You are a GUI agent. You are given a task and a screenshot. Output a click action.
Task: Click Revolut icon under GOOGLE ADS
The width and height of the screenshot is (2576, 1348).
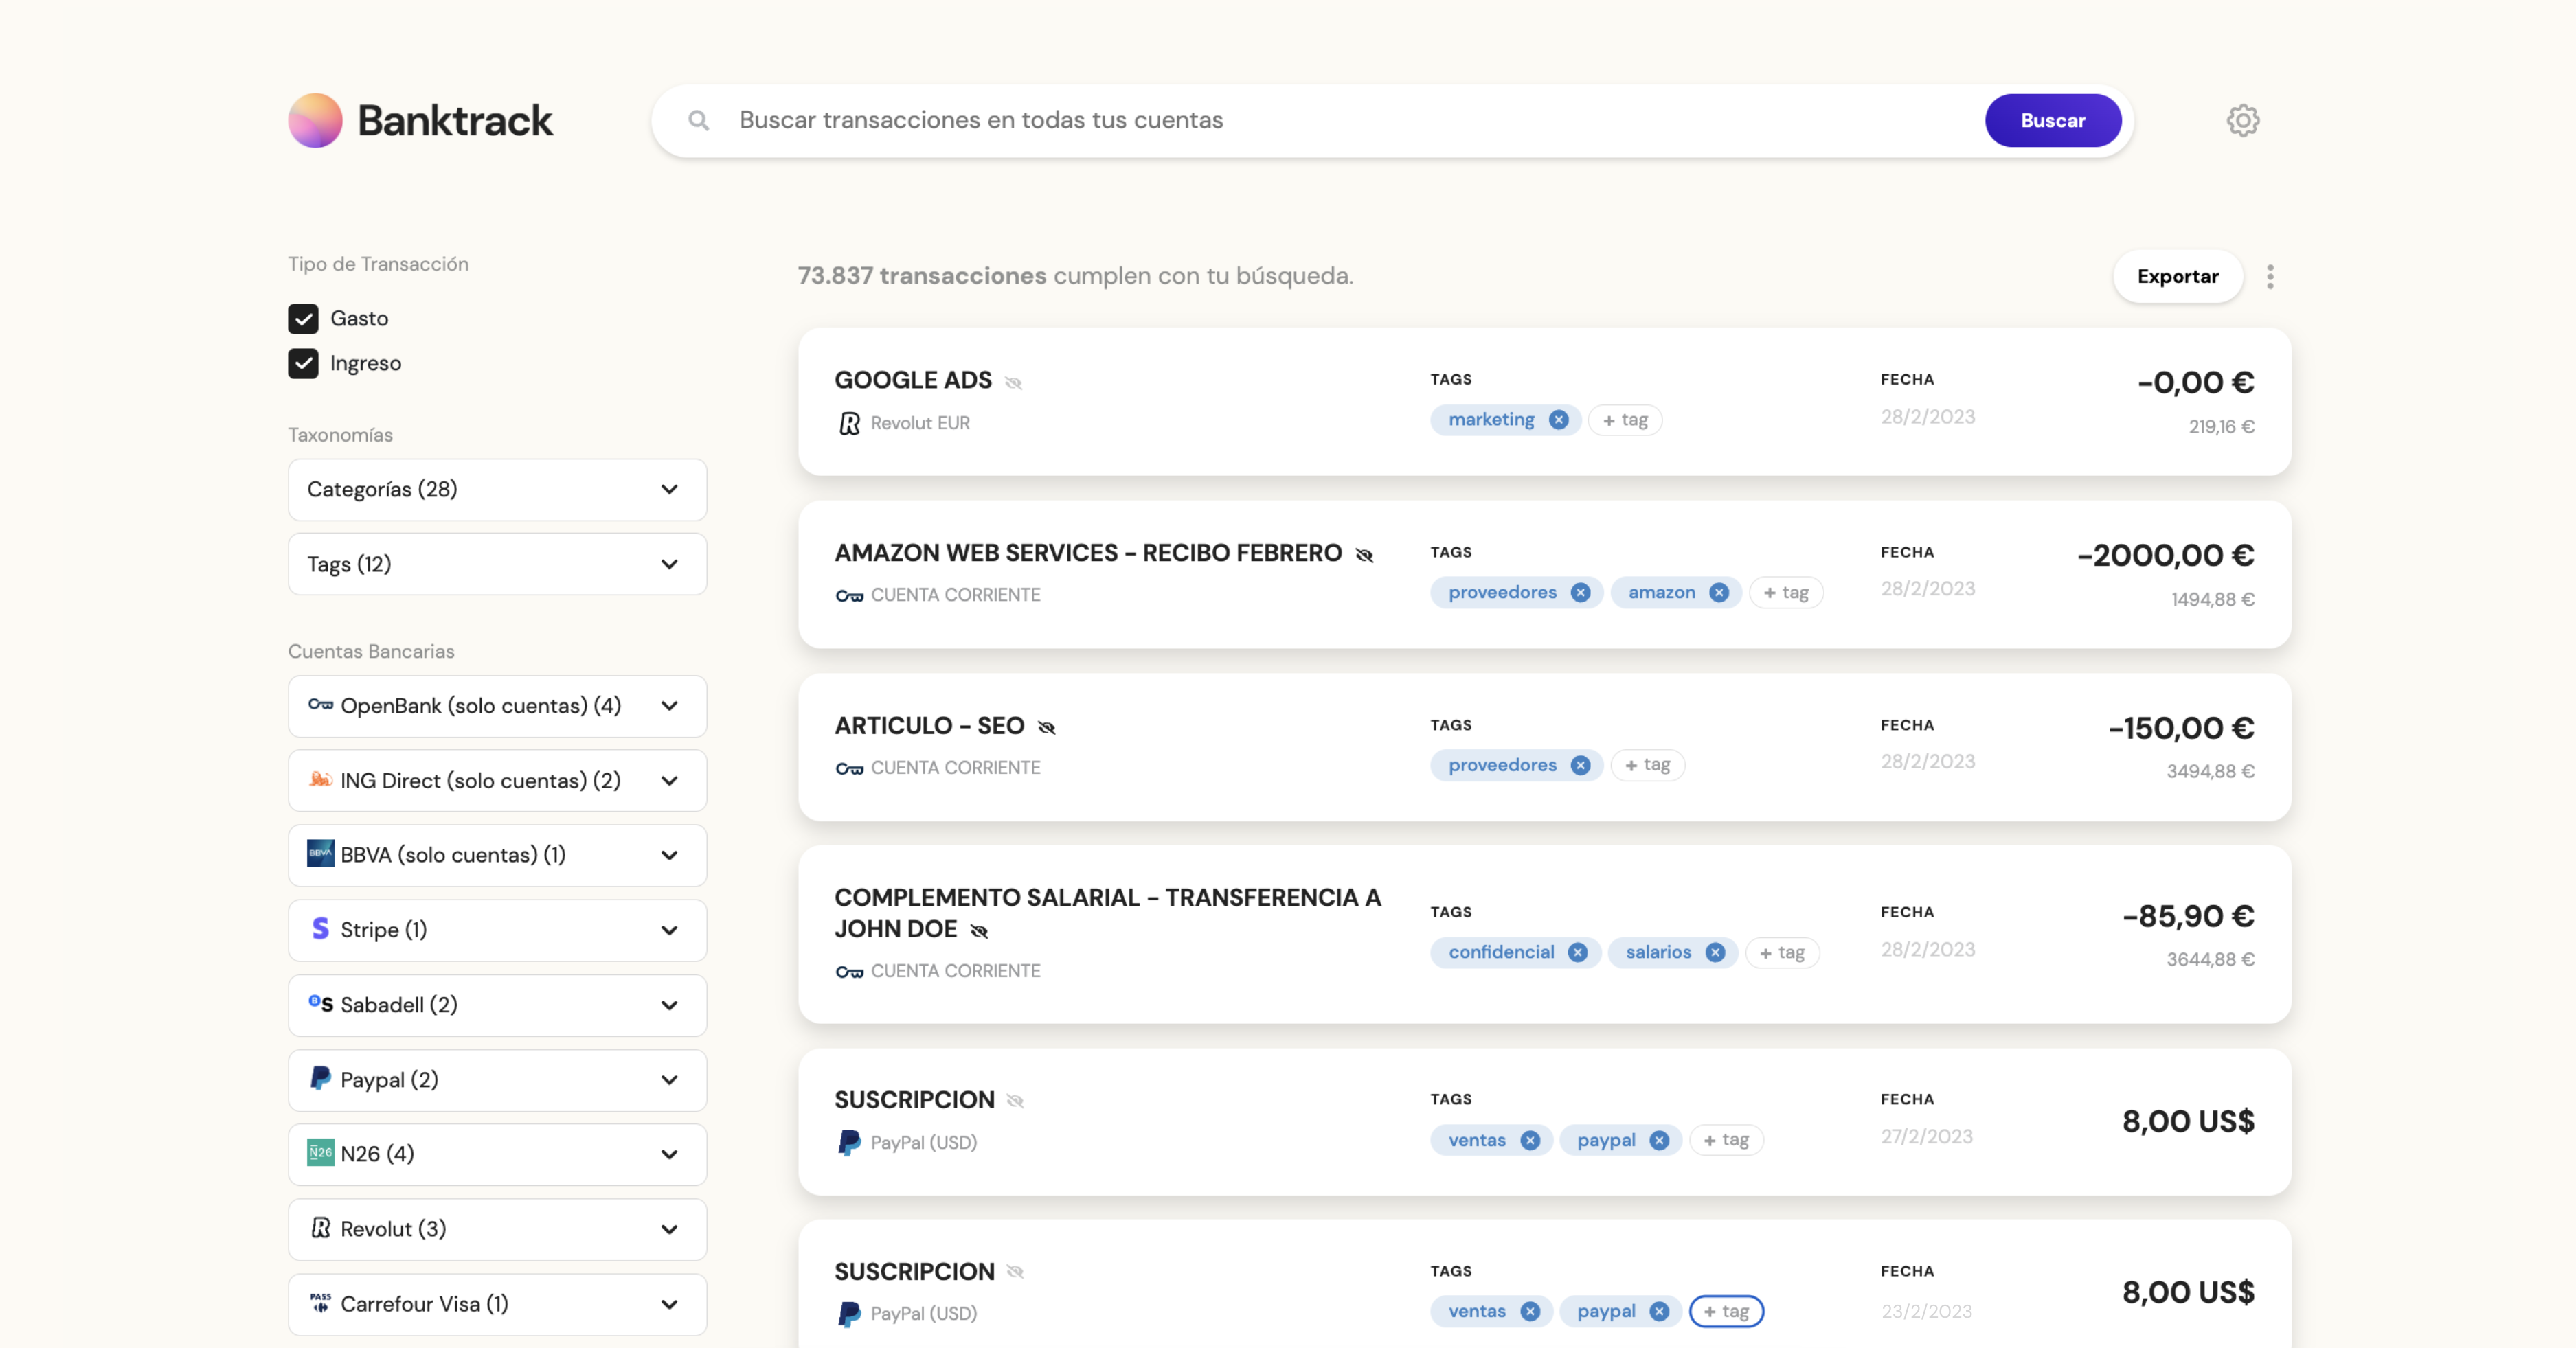(x=849, y=423)
